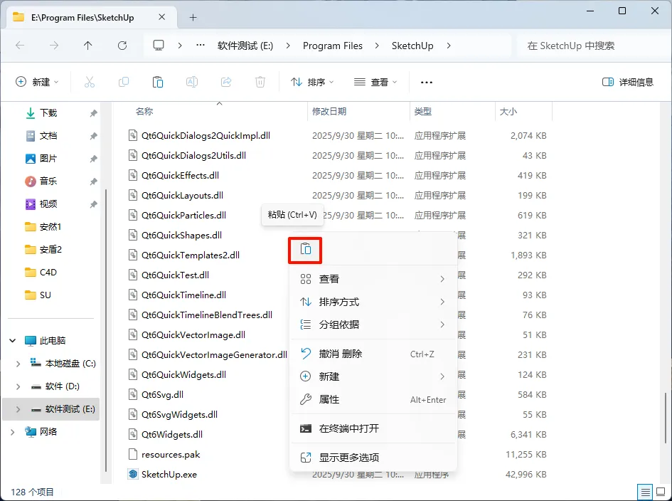
Task: Unpin 下载 using its pin icon
Action: (93, 113)
